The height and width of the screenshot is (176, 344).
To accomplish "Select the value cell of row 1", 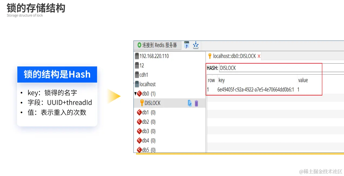I will click(x=298, y=90).
